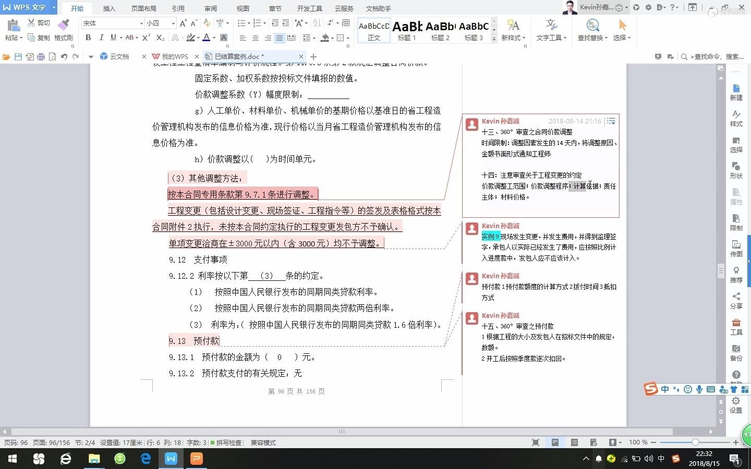Decrease font size with the A- icon
This screenshot has width=751, height=469.
click(x=193, y=23)
